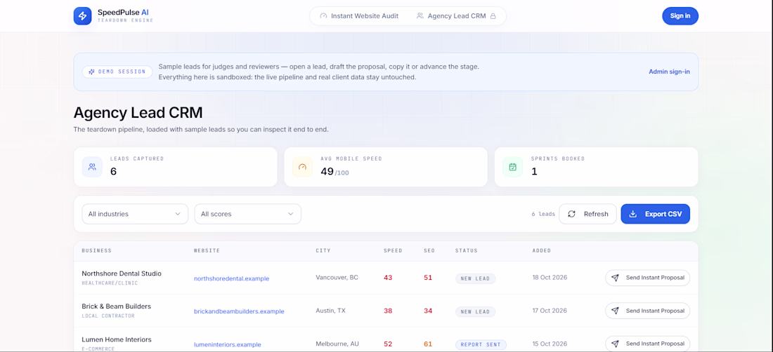Click the 17 Oct 2026 added date
The image size is (773, 352).
click(x=550, y=311)
